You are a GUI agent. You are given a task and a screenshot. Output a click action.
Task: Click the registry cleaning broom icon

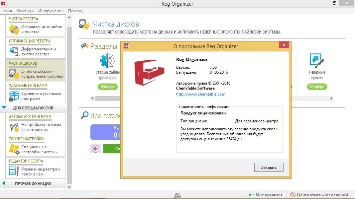point(14,30)
